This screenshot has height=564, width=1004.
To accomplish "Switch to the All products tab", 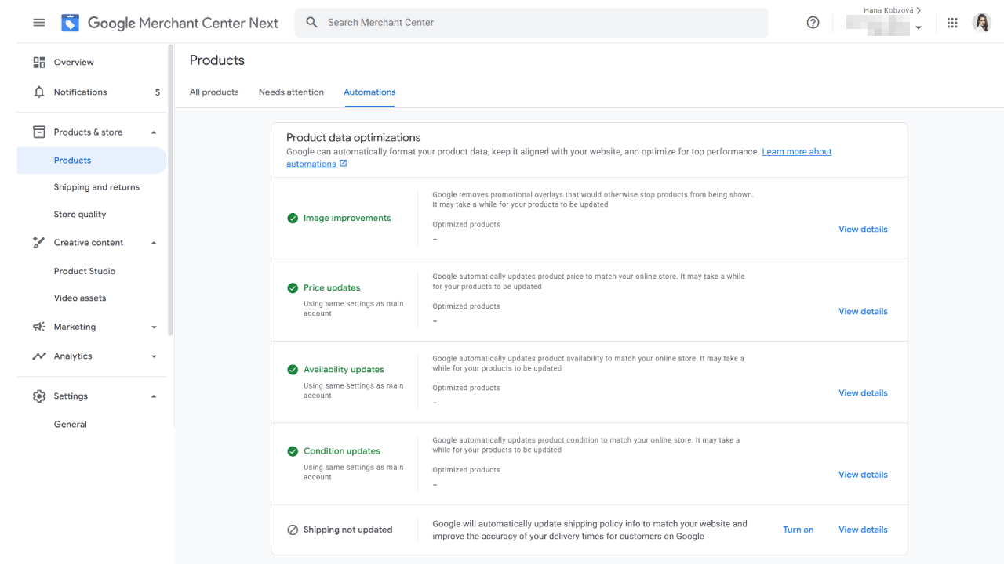I will pyautogui.click(x=214, y=92).
